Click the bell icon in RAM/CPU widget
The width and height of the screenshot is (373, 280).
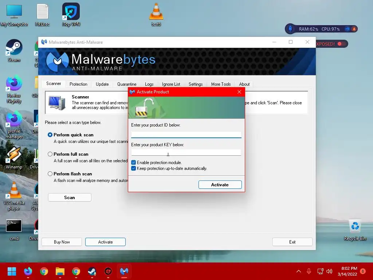pyautogui.click(x=354, y=29)
